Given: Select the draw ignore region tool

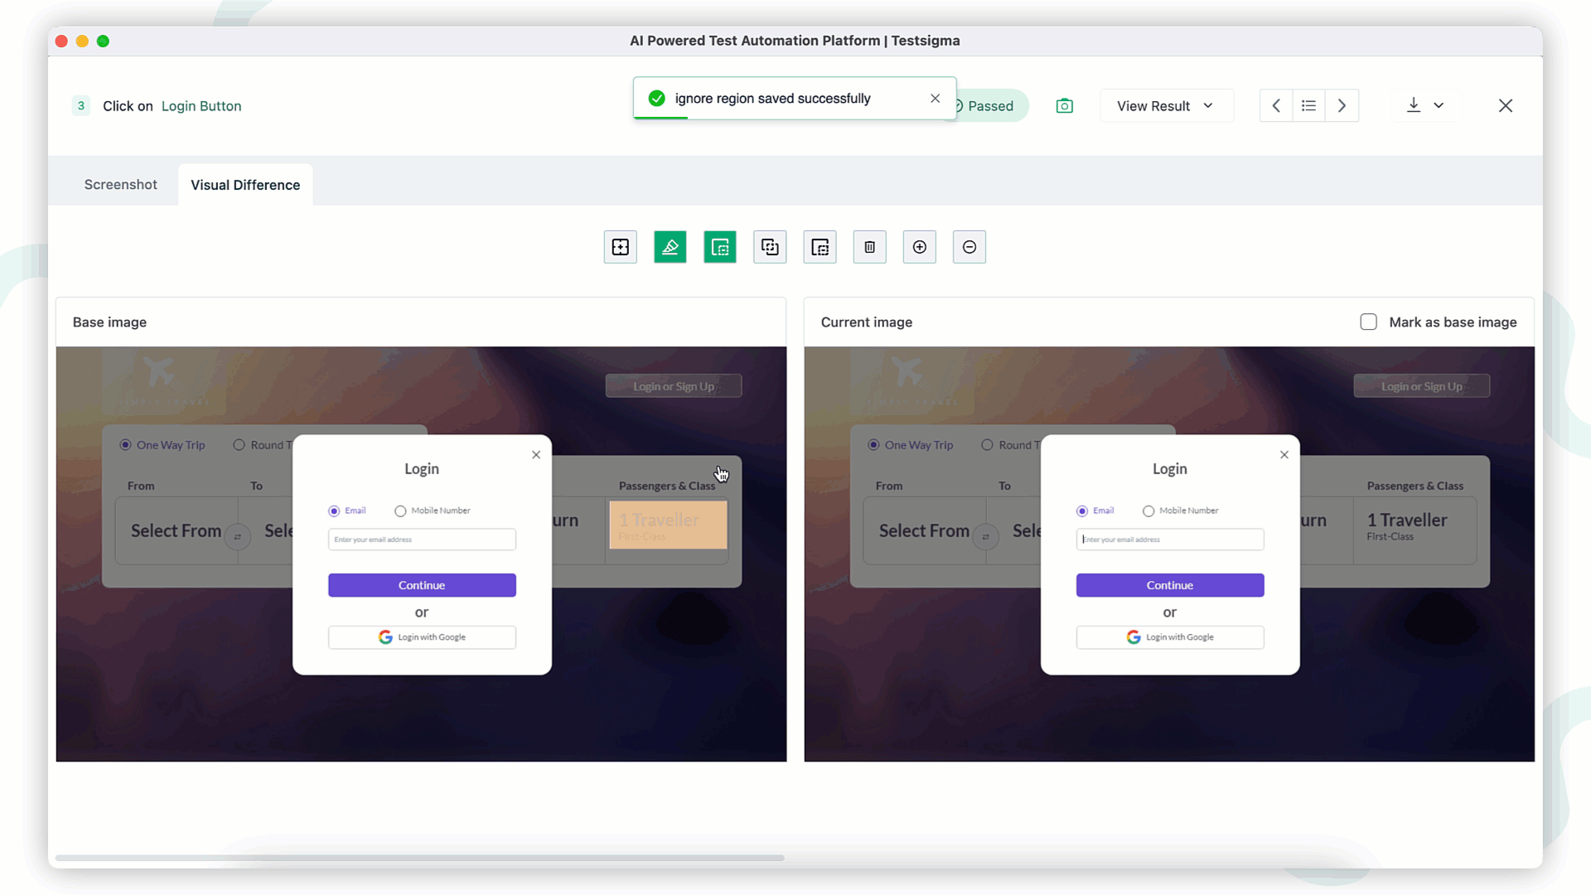Looking at the screenshot, I should [719, 247].
